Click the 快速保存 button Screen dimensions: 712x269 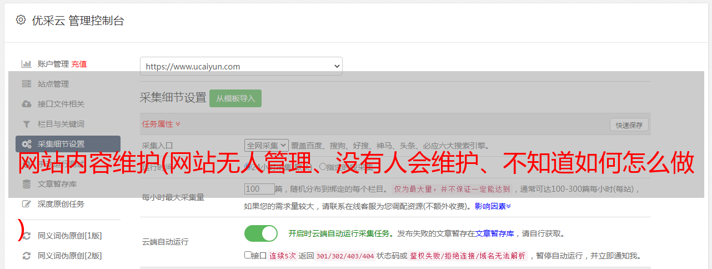(629, 125)
